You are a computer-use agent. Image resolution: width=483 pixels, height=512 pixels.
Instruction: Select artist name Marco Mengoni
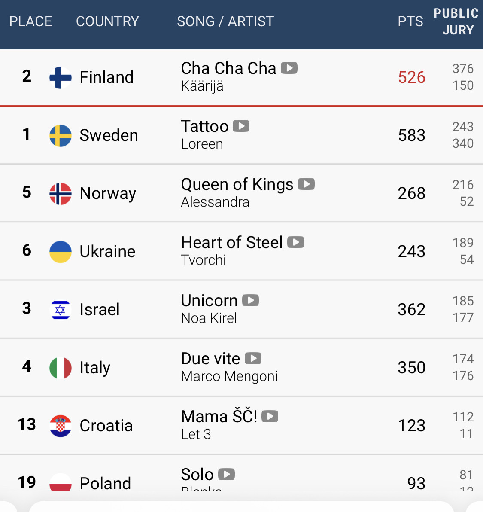coord(229,376)
